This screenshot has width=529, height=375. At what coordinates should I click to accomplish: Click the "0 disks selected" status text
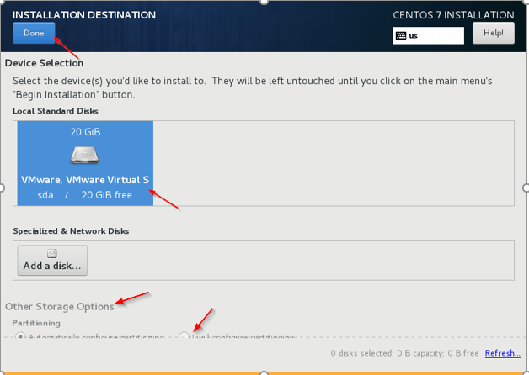[x=362, y=353]
